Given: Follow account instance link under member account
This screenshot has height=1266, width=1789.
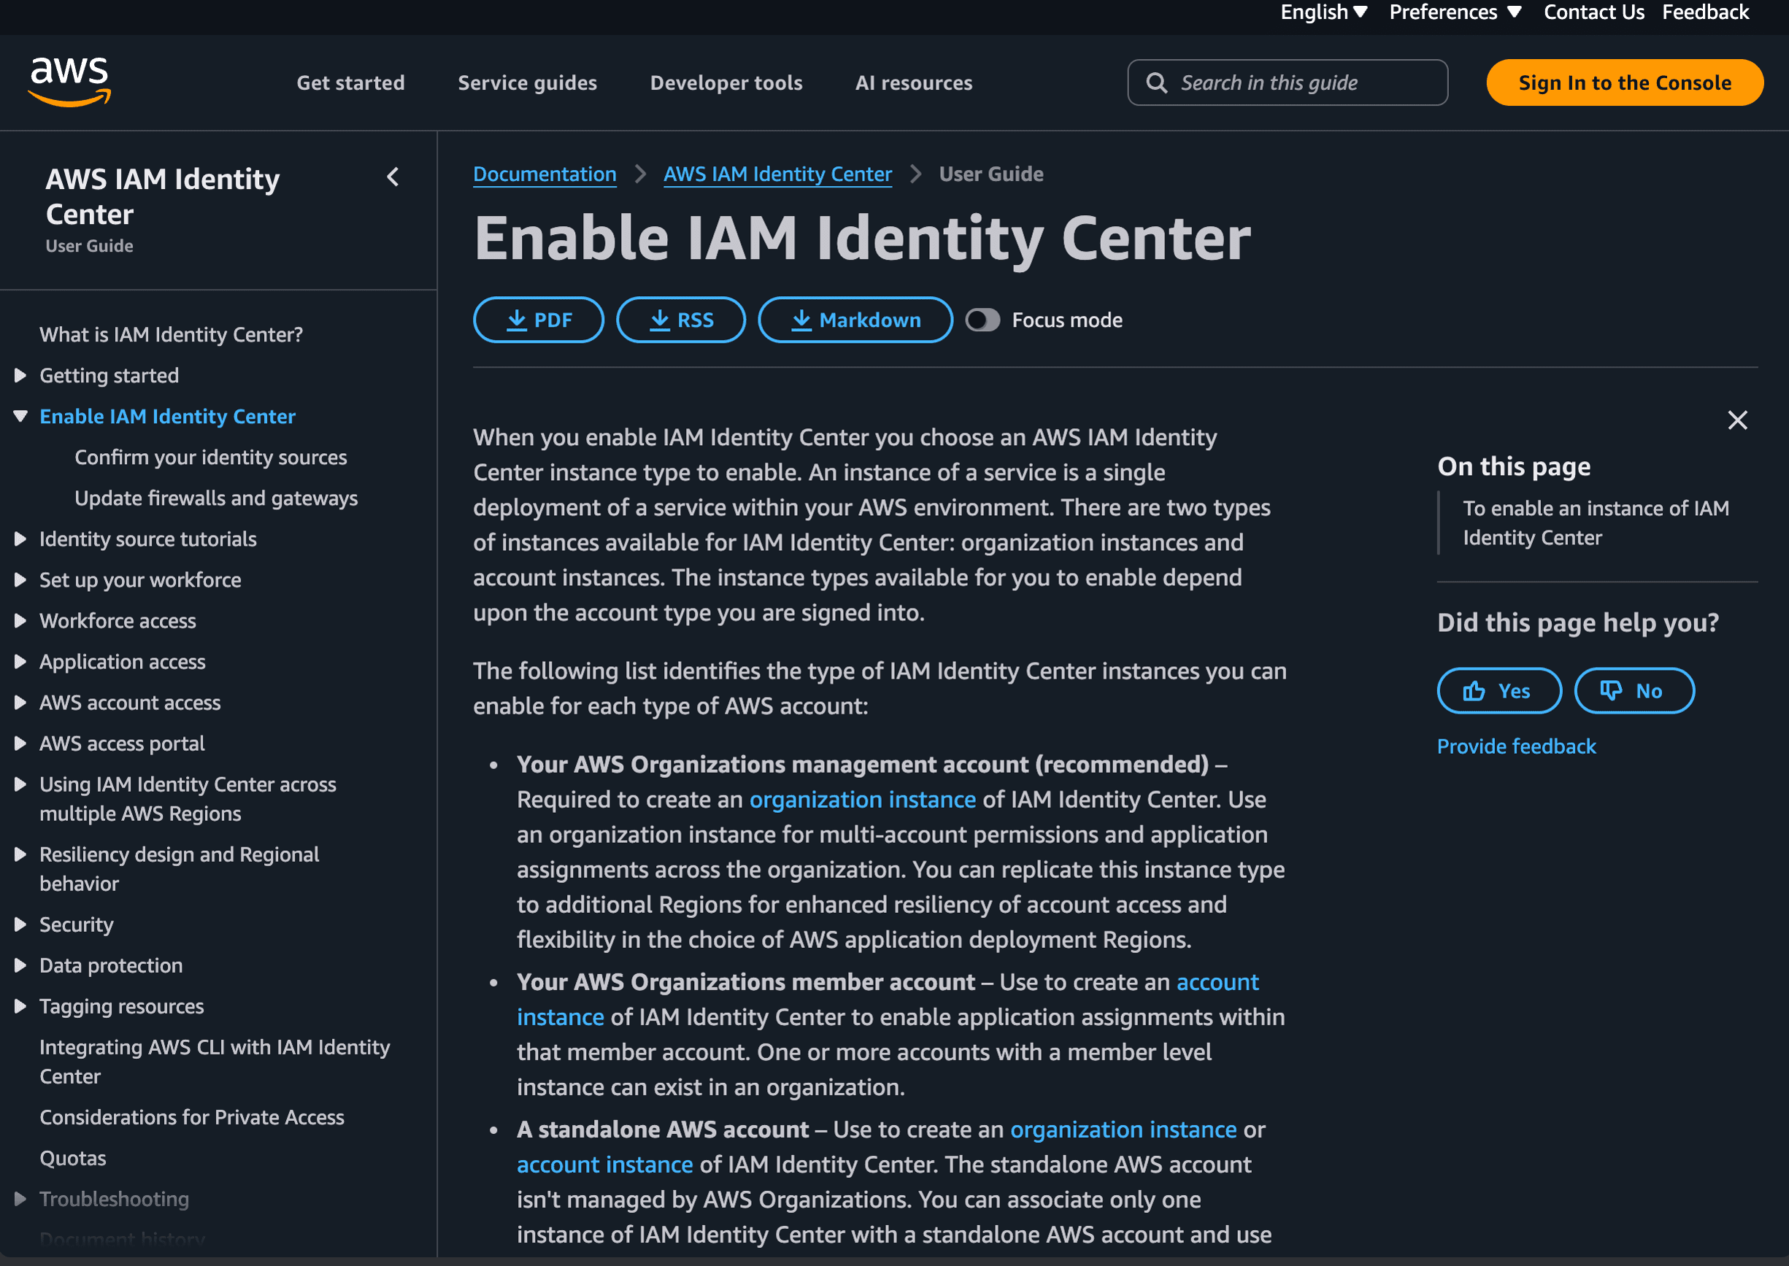Looking at the screenshot, I should click(x=888, y=1000).
